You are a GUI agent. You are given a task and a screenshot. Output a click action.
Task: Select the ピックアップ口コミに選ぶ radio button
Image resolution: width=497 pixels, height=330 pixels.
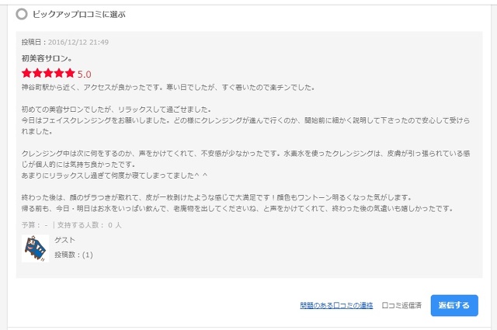[x=21, y=15]
